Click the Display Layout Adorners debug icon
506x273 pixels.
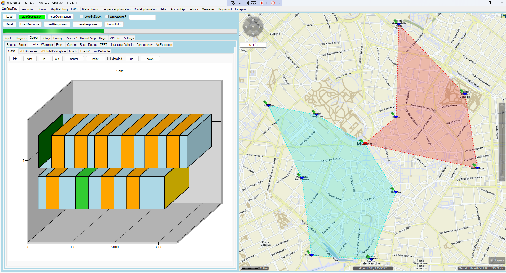point(246,3)
